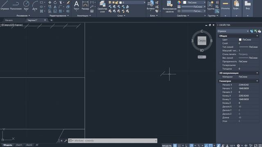Select the ellipse draw tool
Viewport: 262px width, 147px height.
[x=41, y=7]
